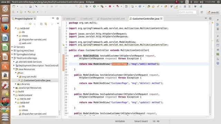
Task: Click the Open Web Browser globe icon
Action: [x=195, y=6]
